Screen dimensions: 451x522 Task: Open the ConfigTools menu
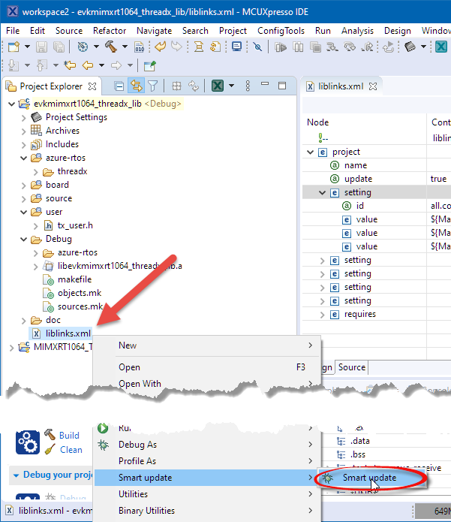[x=281, y=31]
